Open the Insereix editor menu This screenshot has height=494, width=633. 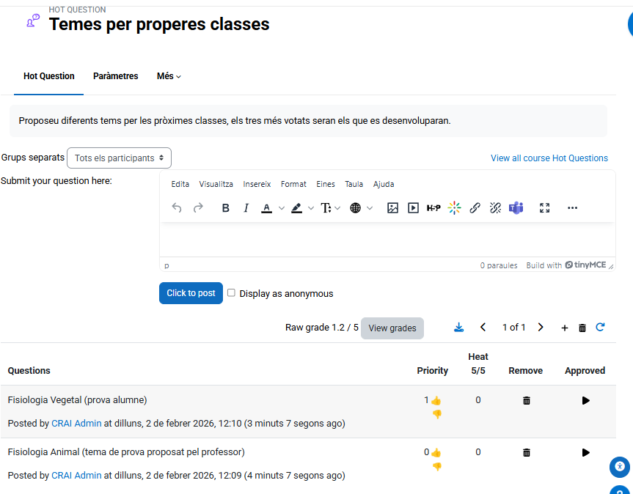point(257,184)
